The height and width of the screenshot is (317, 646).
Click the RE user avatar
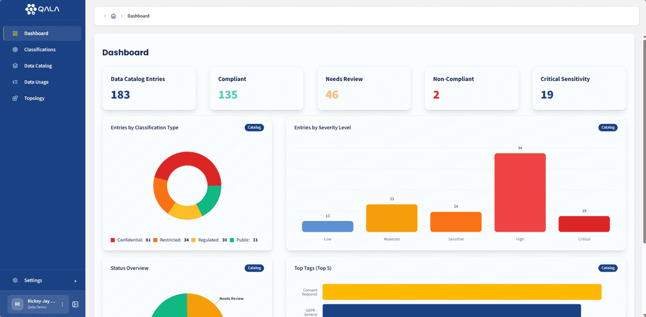point(18,304)
